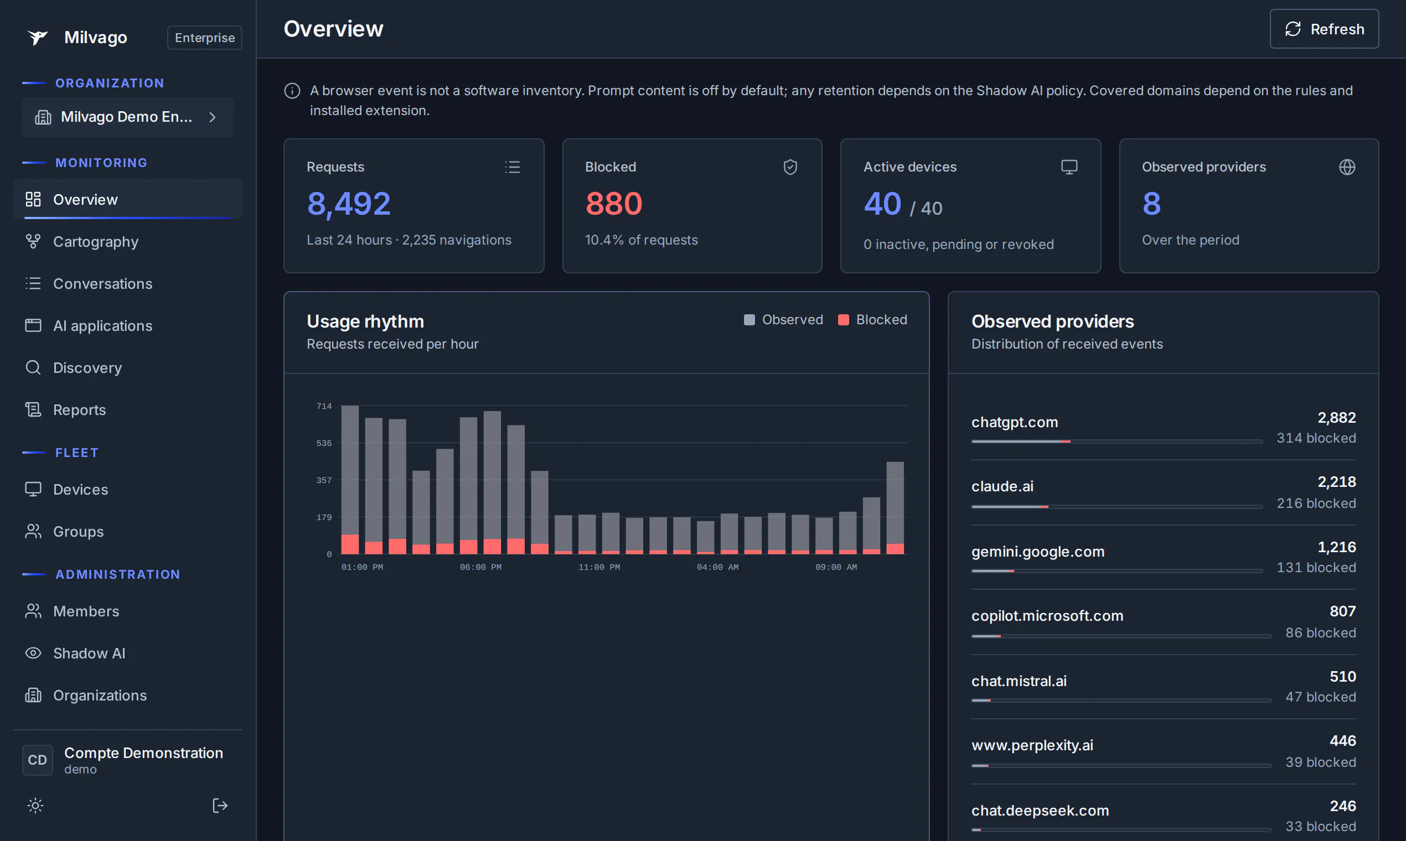The width and height of the screenshot is (1406, 841).
Task: Refresh the overview data
Action: (1325, 29)
